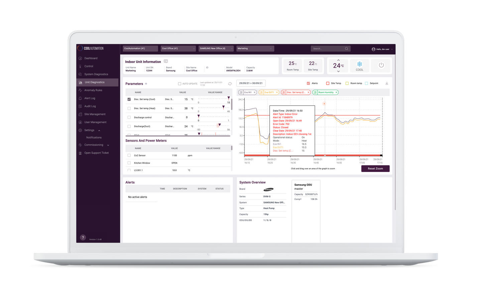
Task: Check the Co2 Sensor checkbox
Action: [129, 155]
